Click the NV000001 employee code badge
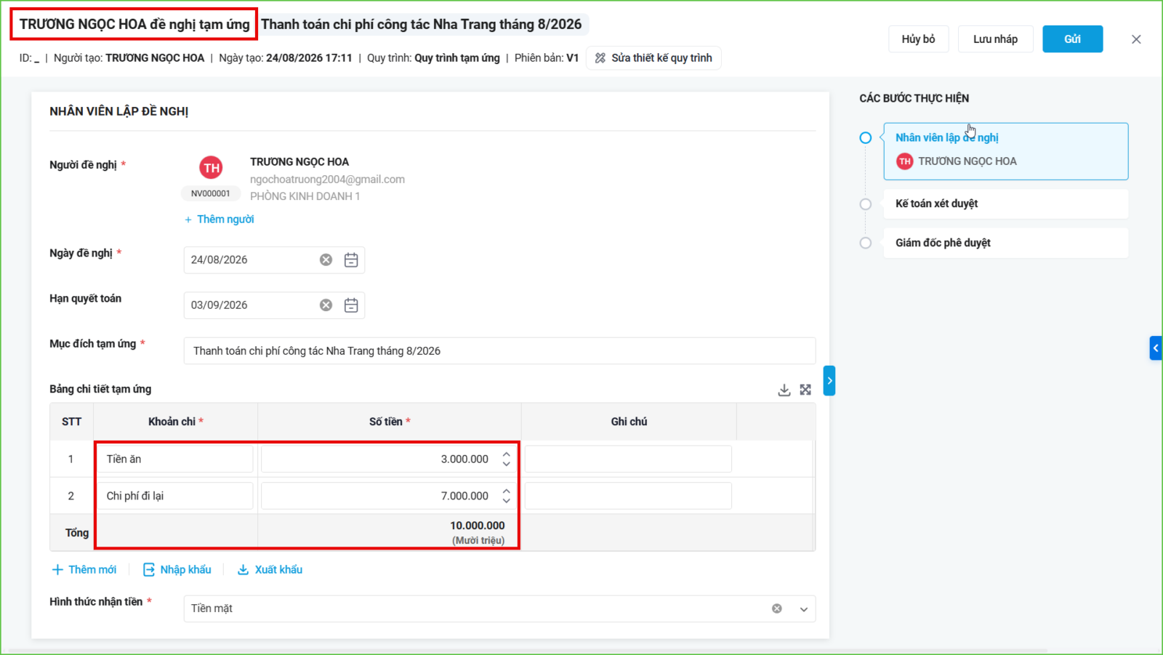 [211, 193]
